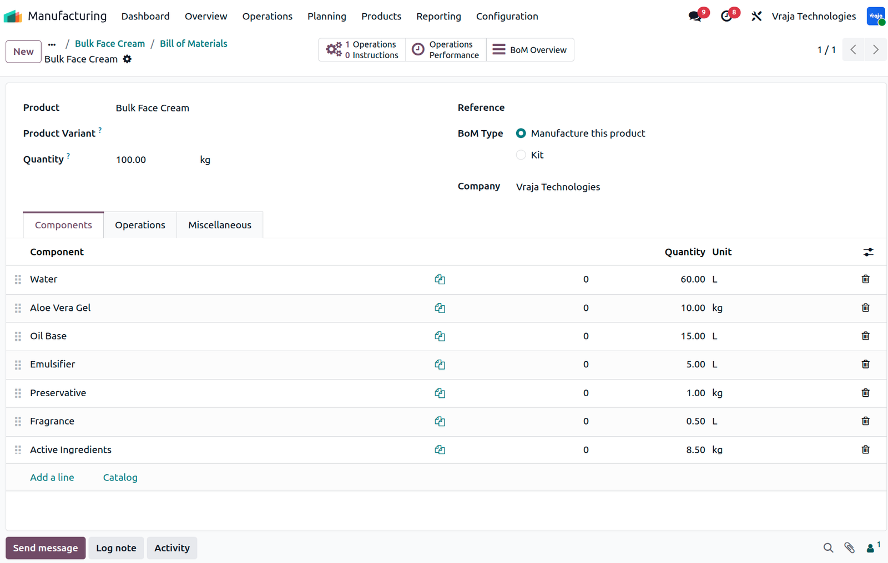Viewport: 888px width, 563px height.
Task: Open the 1 Operations 0 Instructions button
Action: coord(362,50)
